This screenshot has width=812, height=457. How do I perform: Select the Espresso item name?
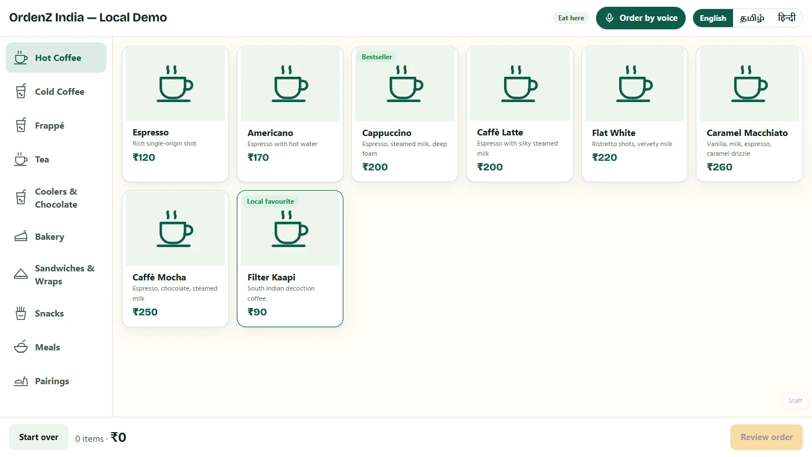click(x=151, y=133)
